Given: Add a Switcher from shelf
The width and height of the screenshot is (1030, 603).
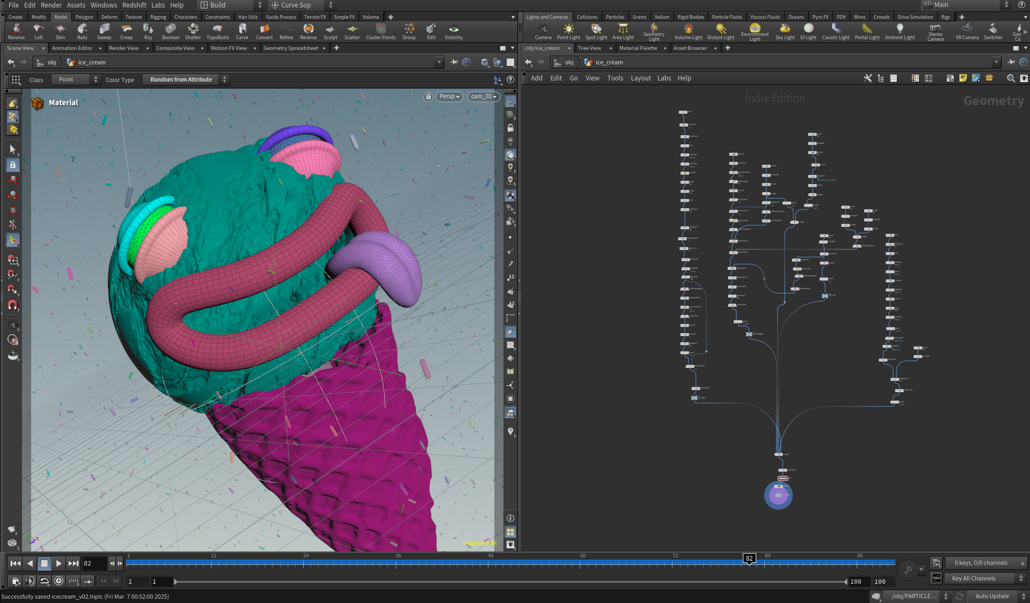Looking at the screenshot, I should coord(993,32).
